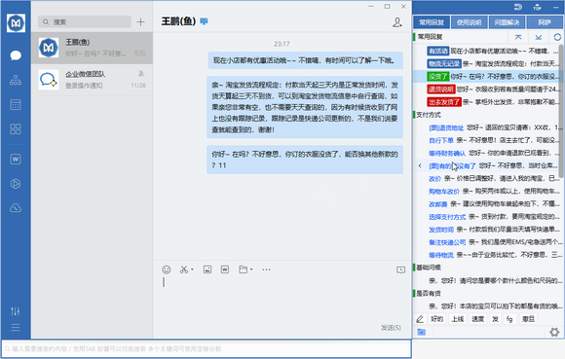The height and width of the screenshot is (359, 565).
Task: Open the cloud drive icon in sidebar
Action: (x=16, y=208)
